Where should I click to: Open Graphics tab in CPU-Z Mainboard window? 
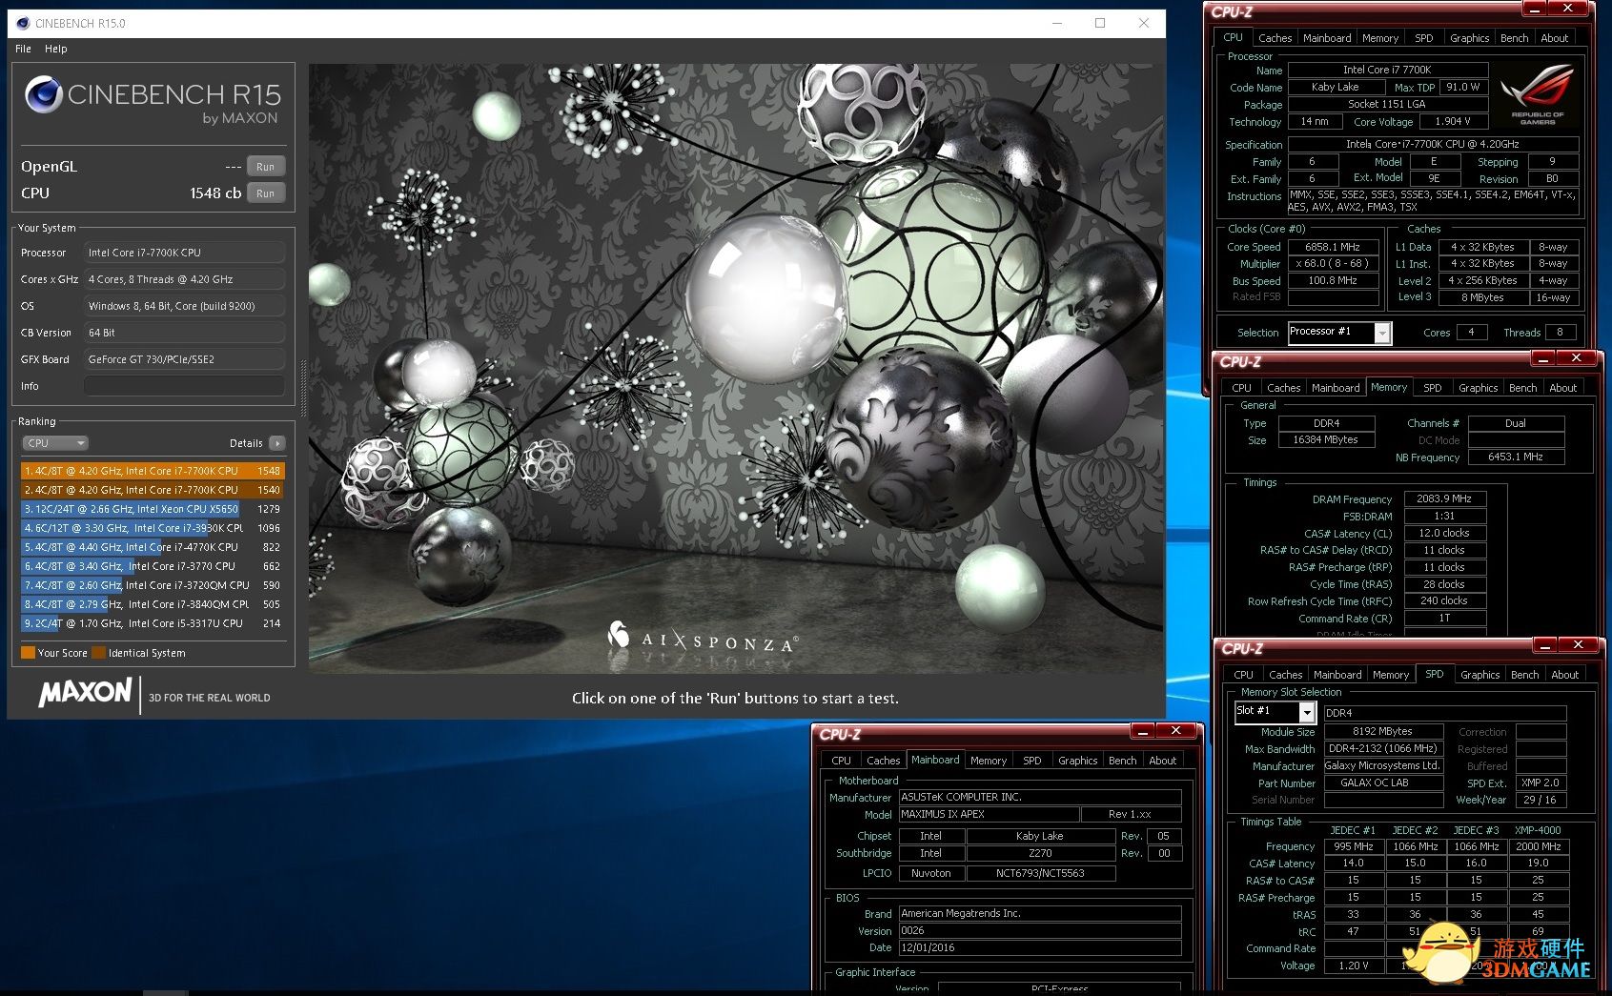coord(1077,761)
